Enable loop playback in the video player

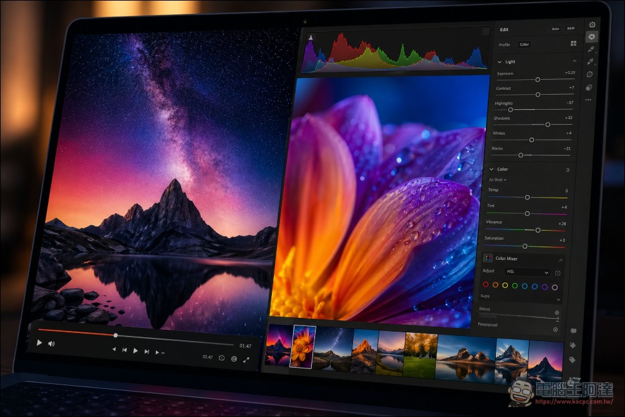tap(221, 357)
